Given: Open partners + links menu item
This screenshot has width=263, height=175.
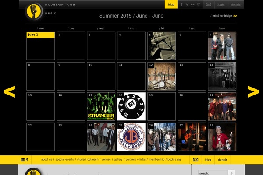Looking at the screenshot, I should tap(135, 159).
